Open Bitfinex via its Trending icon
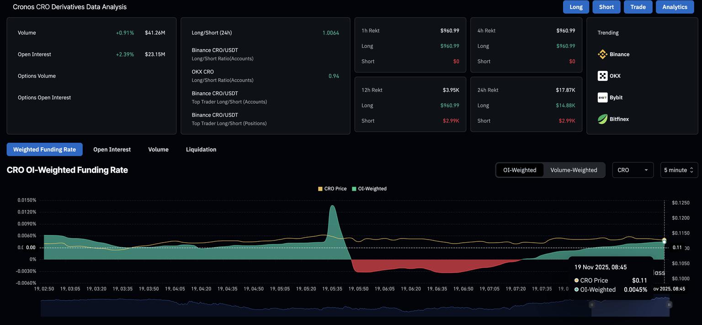 coord(601,118)
